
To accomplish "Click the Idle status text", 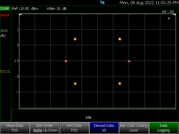I will 89,117.
